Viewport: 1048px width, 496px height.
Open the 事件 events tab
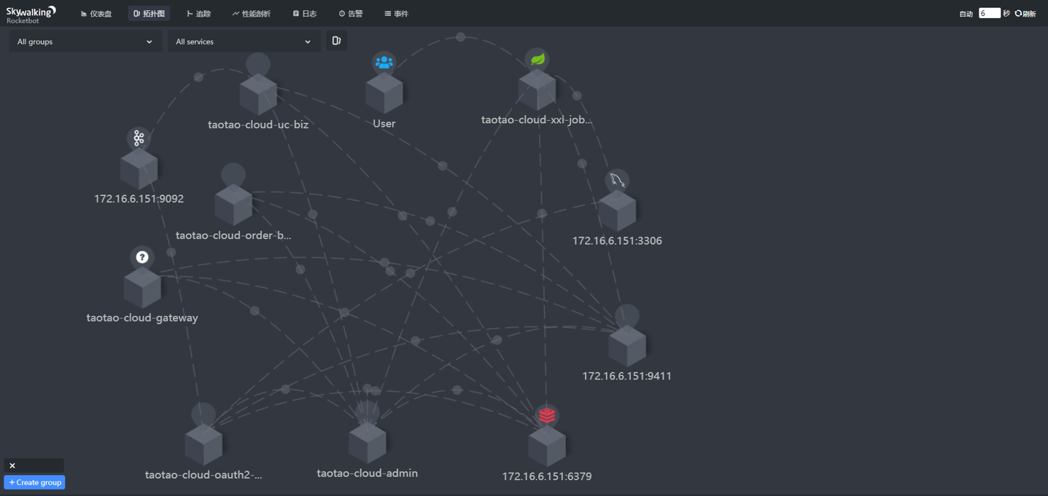click(x=396, y=14)
